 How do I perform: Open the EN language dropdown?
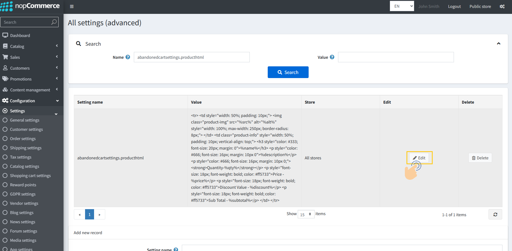click(x=402, y=6)
